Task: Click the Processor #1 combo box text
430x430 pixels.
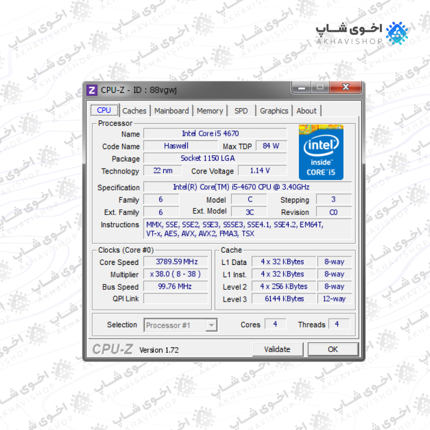Action: pos(168,326)
